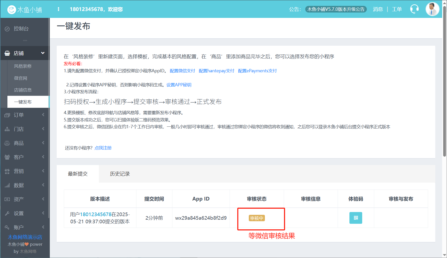Expand the 订单 sidebar menu
447x258 pixels.
tap(43, 115)
